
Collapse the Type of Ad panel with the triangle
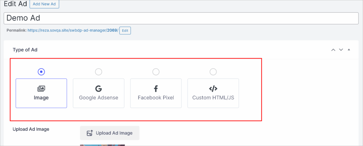coord(349,50)
